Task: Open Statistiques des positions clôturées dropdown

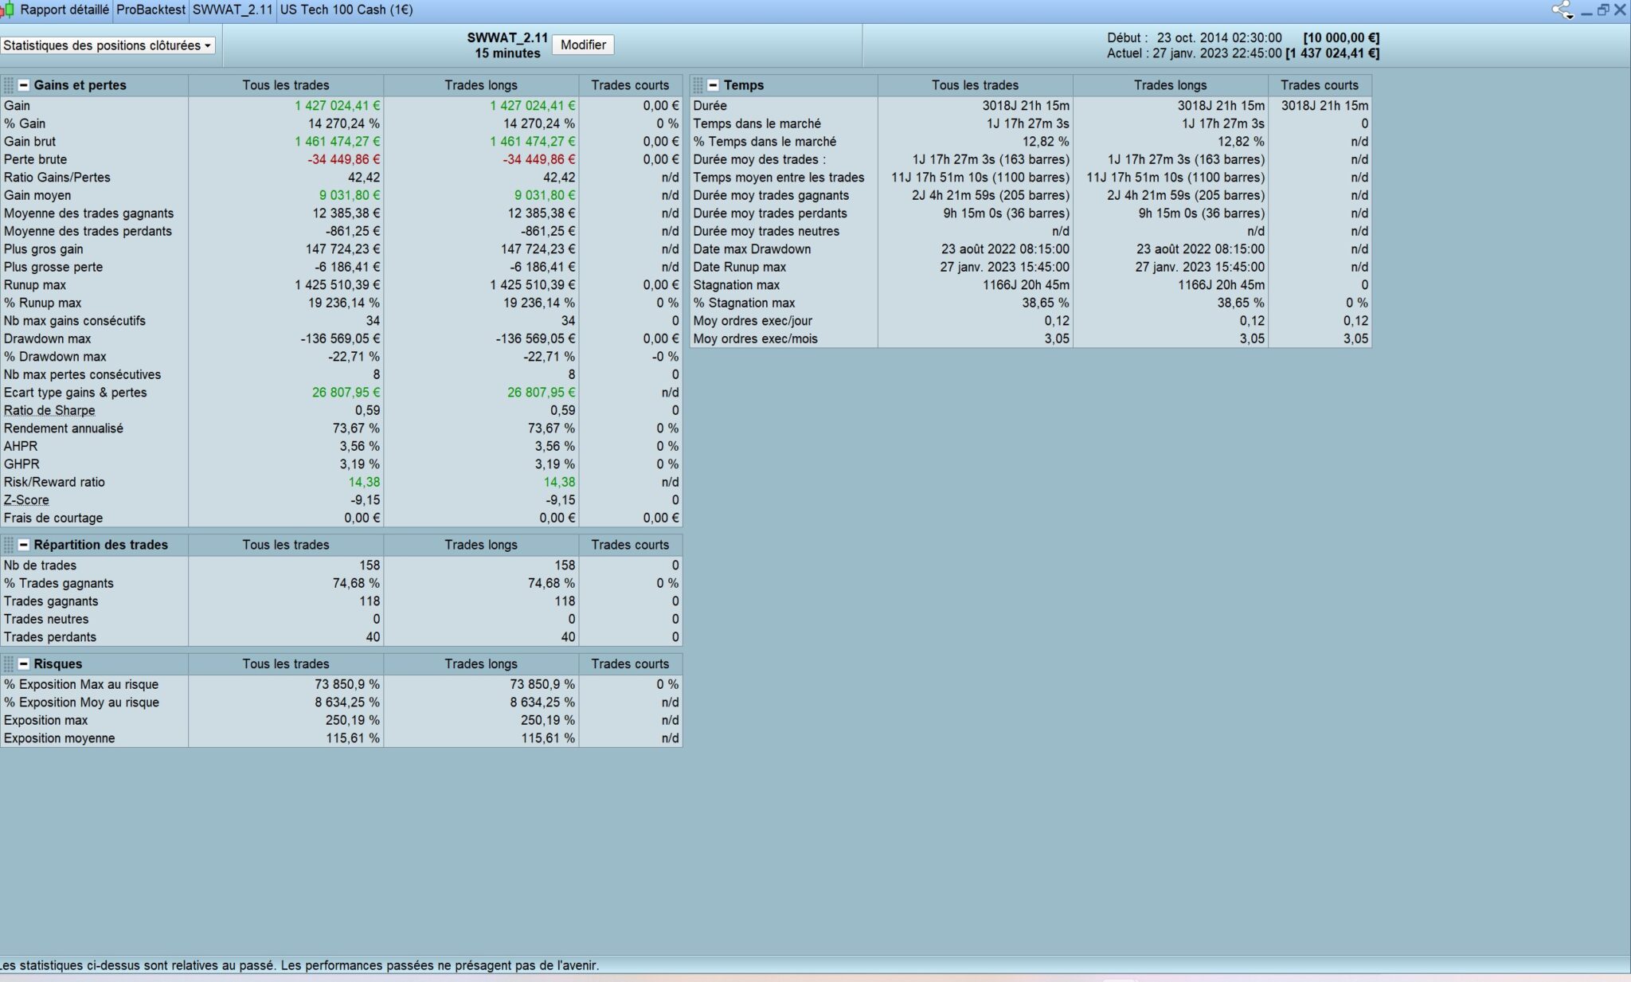Action: pos(108,45)
